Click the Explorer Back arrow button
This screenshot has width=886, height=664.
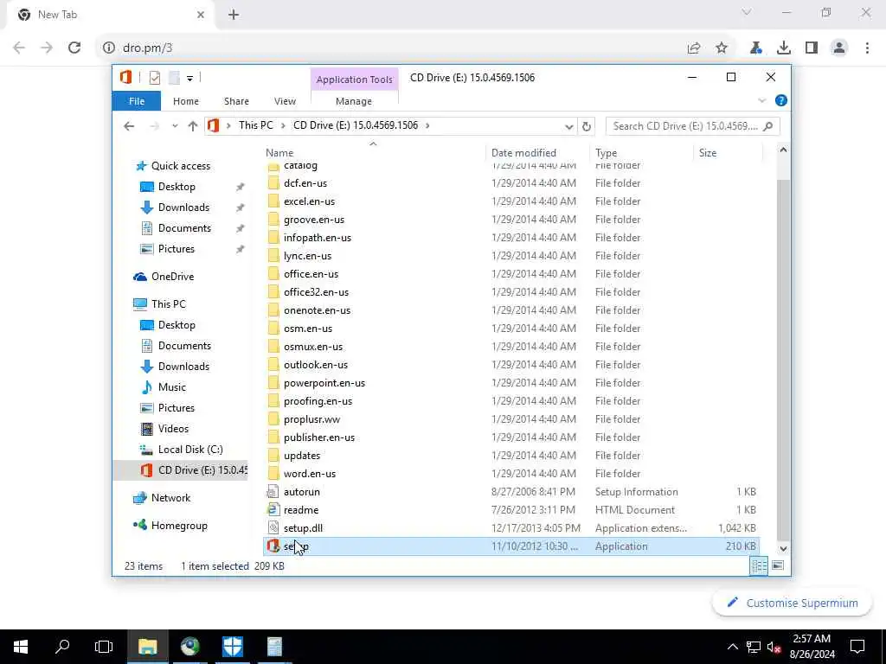[129, 126]
